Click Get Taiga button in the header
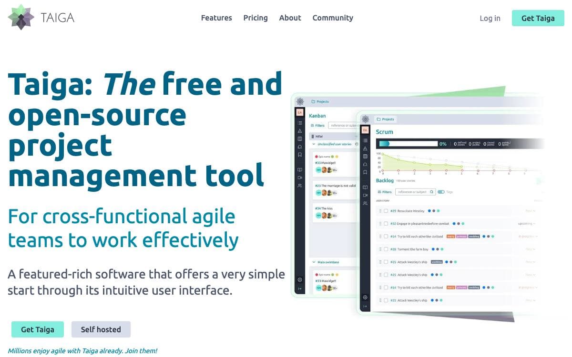Image resolution: width=572 pixels, height=357 pixels. tap(538, 18)
